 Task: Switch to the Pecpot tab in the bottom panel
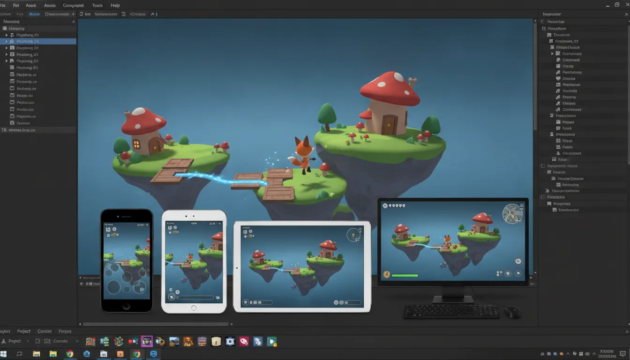click(x=65, y=331)
